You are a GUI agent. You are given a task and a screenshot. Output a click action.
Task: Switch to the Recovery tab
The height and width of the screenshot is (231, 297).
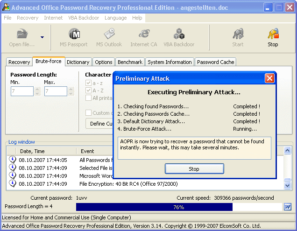tap(19, 62)
